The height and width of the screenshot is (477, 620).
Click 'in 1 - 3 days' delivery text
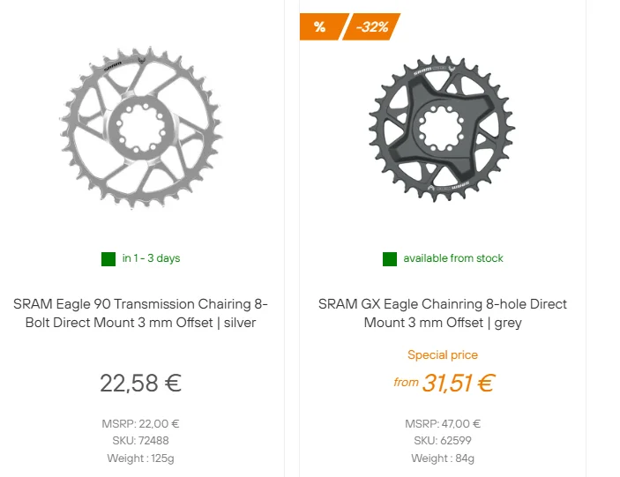coord(151,258)
